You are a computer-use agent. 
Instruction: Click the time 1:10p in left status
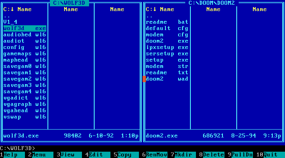coord(130,136)
